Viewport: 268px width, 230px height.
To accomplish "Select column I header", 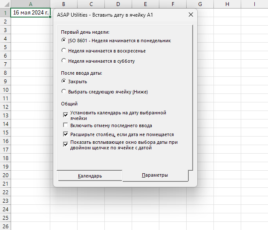I will [x=254, y=4].
